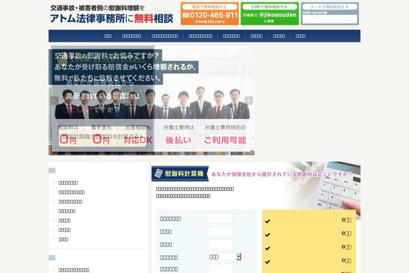This screenshot has height=273, width=409.
Task: Click the first checkmark in yellow results panel
Action: (x=267, y=221)
